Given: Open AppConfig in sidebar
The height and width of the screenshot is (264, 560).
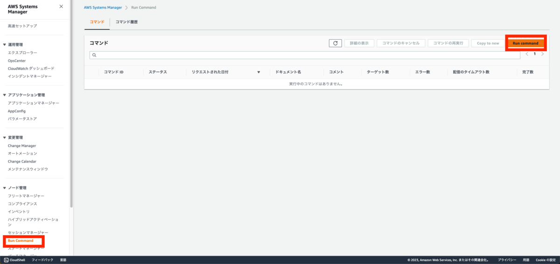Looking at the screenshot, I should click(17, 111).
